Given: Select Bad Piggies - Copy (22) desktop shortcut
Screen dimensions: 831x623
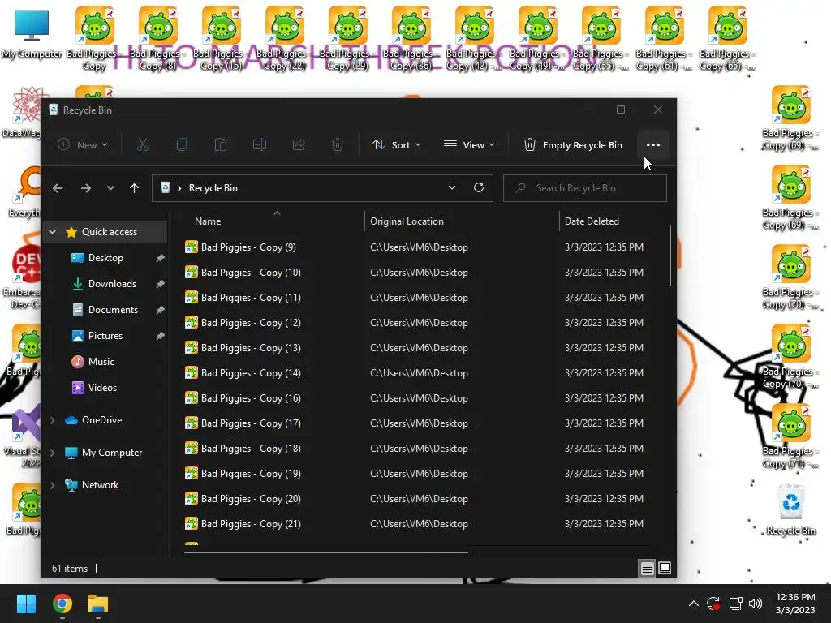Looking at the screenshot, I should click(x=285, y=39).
